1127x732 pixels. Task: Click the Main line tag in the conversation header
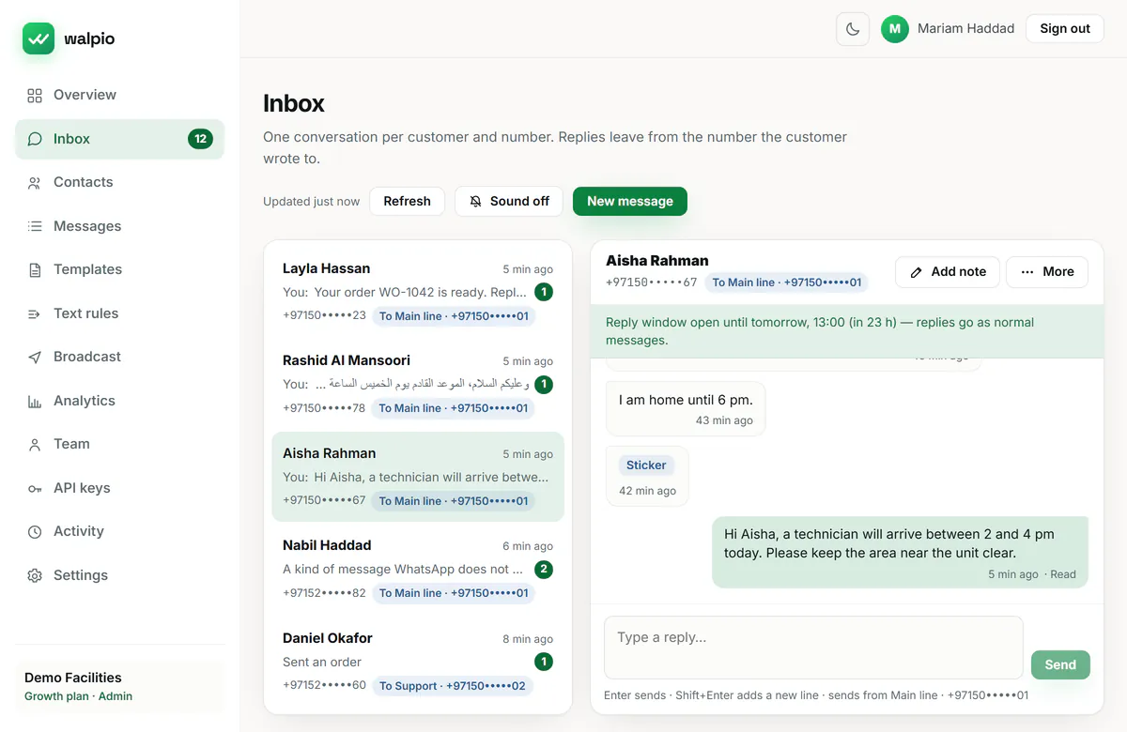click(x=786, y=282)
